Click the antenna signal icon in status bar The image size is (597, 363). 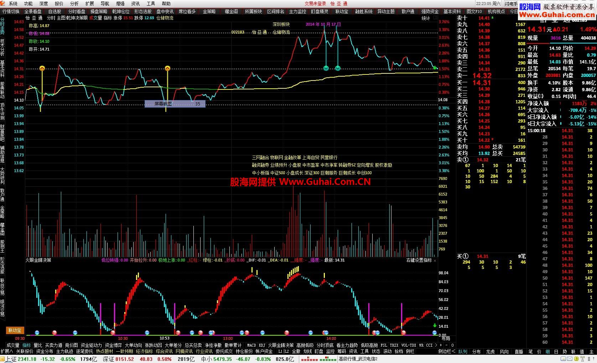(582, 359)
